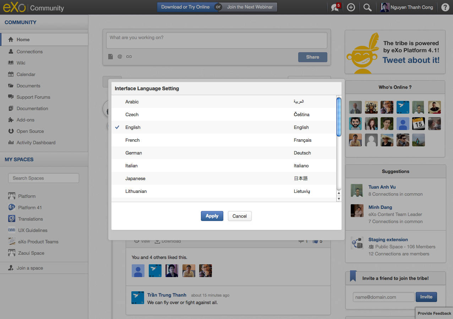Click the link icon under composer

(129, 56)
